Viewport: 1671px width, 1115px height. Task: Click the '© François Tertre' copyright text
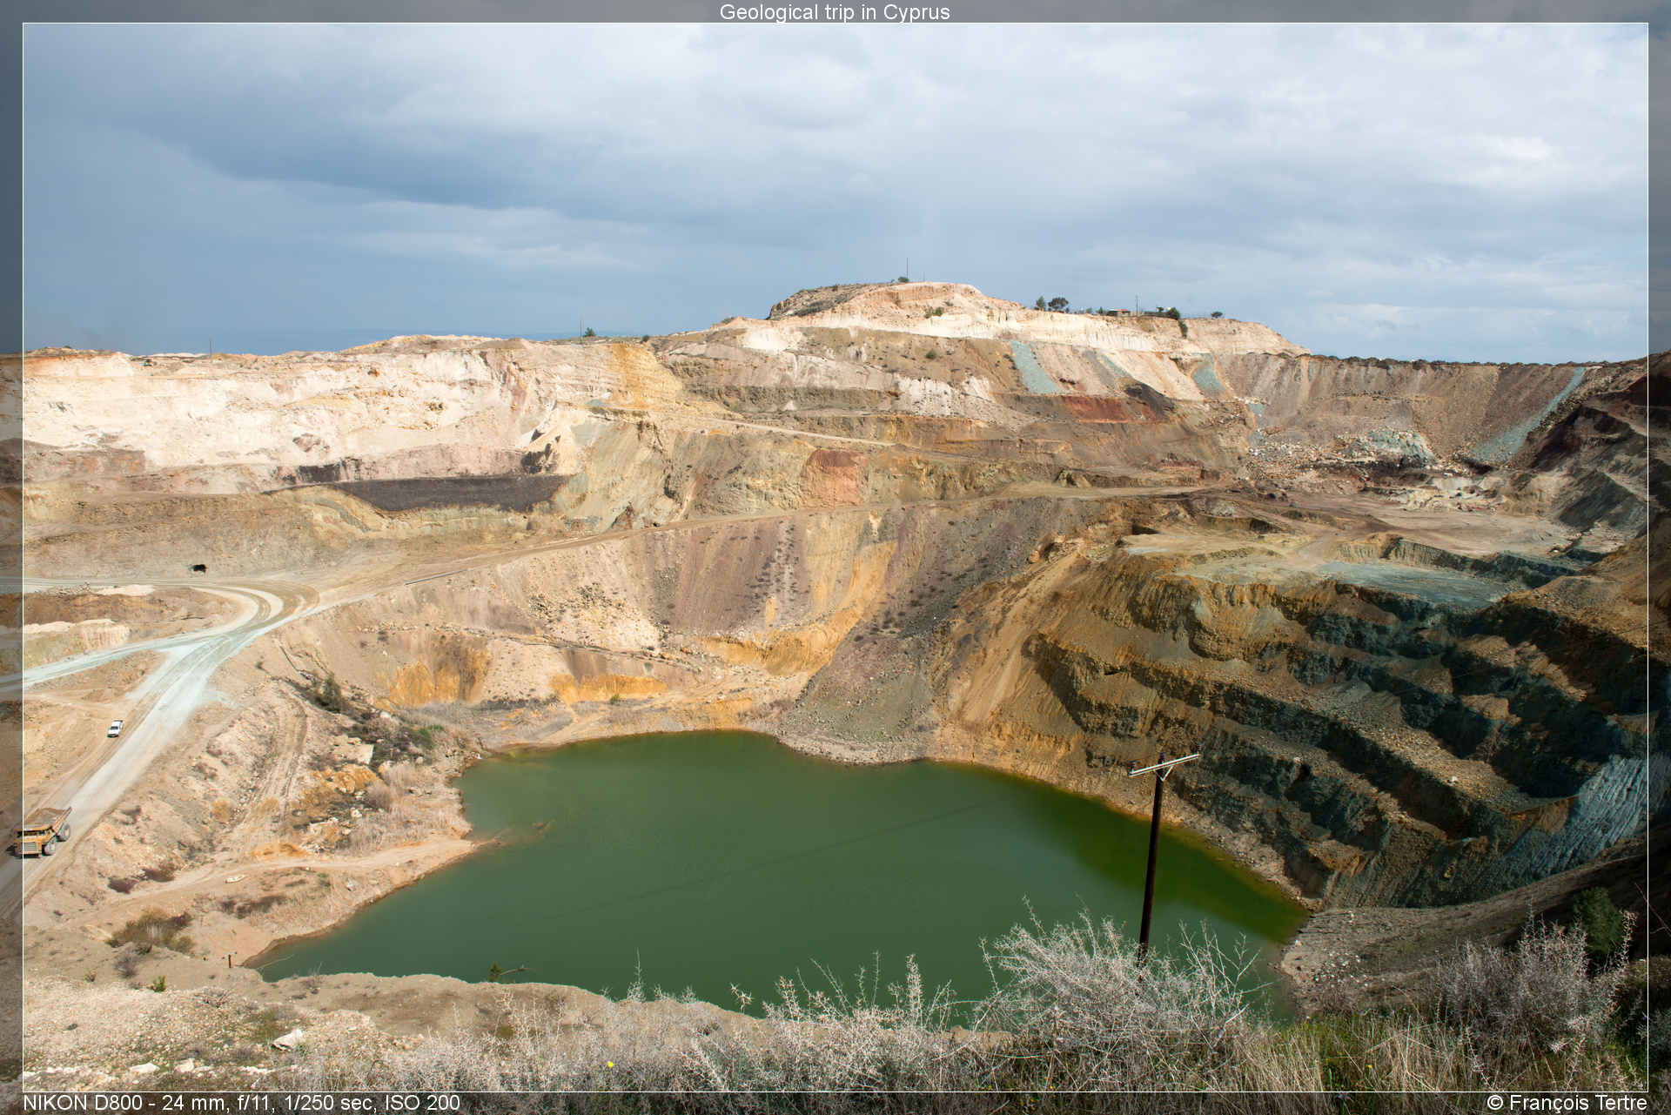(1567, 1103)
